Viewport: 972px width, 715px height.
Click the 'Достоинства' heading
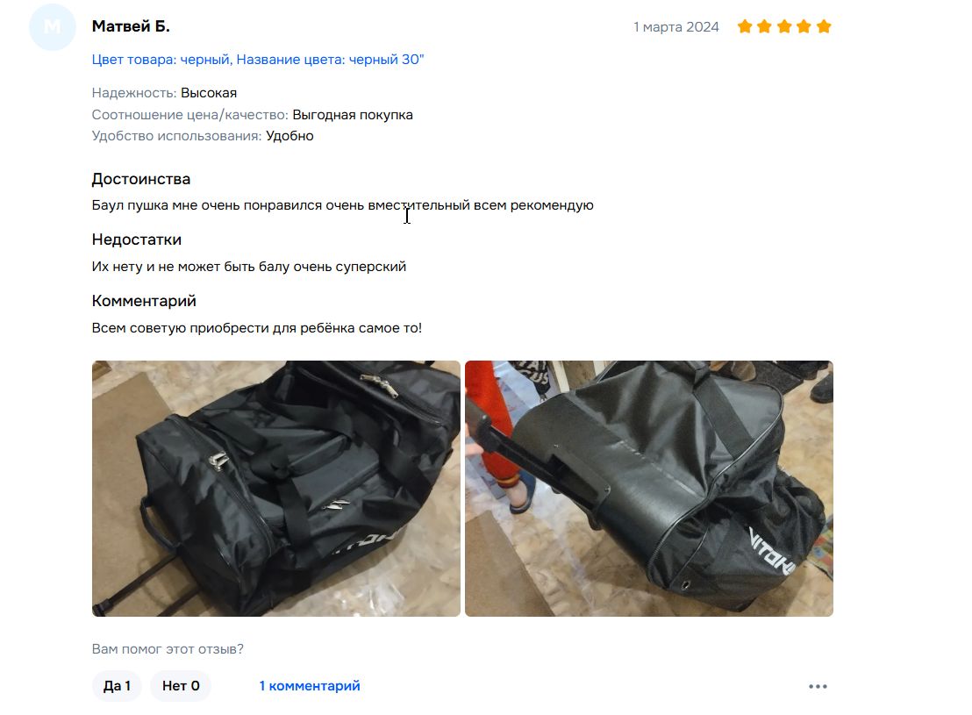pos(140,179)
